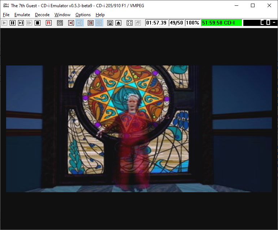Click the red crossed video disable icon
Viewport: 278px width, 230px height.
(91, 23)
